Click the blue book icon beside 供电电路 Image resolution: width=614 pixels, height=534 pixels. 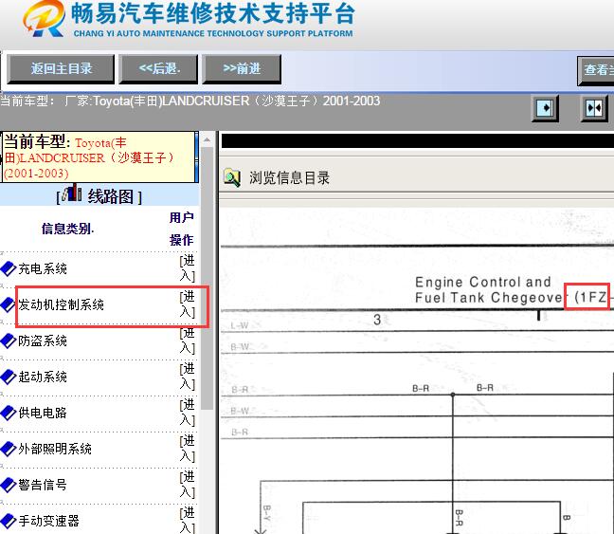click(9, 413)
